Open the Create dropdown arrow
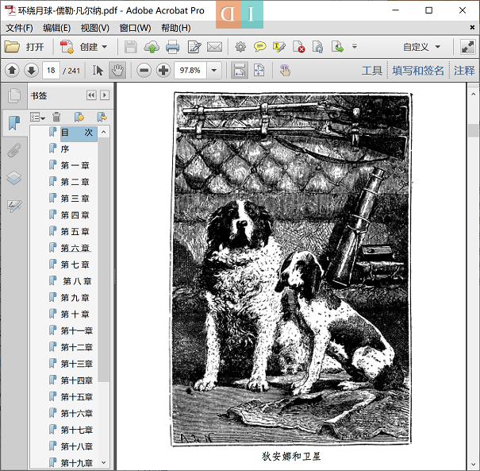This screenshot has width=480, height=471. tap(105, 47)
